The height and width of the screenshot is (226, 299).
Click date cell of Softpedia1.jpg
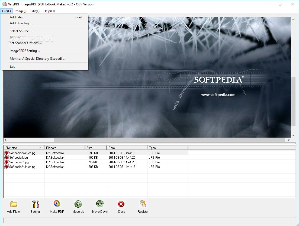[122, 158]
